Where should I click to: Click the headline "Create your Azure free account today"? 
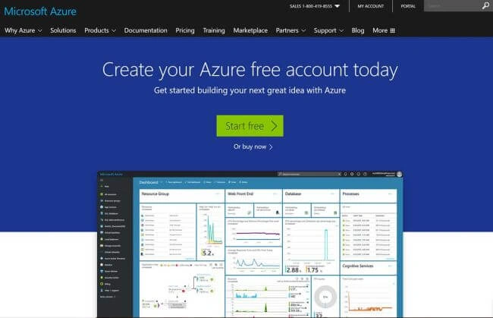pyautogui.click(x=250, y=70)
